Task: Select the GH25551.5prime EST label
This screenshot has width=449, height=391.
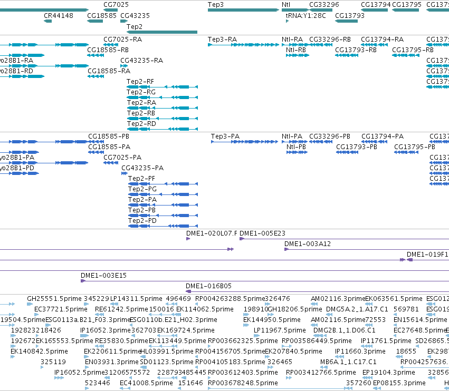Action: point(54,299)
